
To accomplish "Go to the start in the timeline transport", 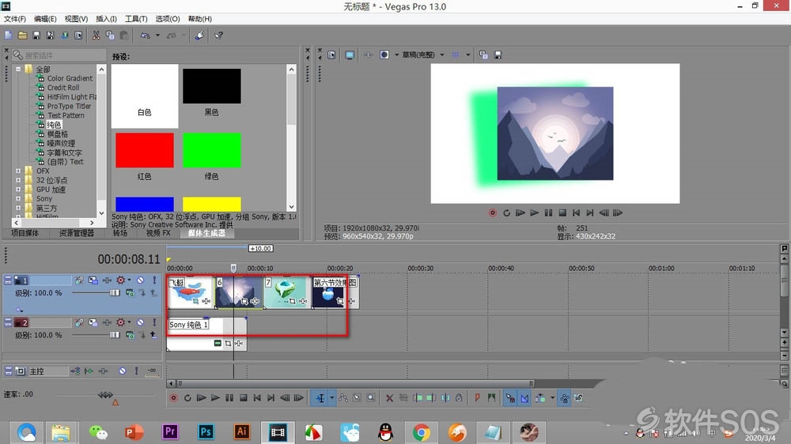I will click(x=257, y=397).
